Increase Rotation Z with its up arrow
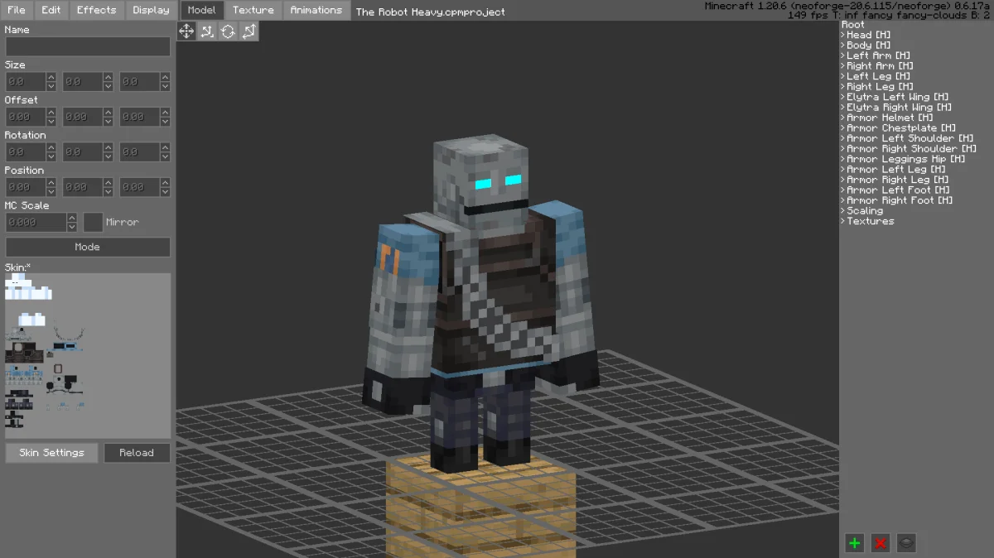The width and height of the screenshot is (994, 558). [165, 147]
